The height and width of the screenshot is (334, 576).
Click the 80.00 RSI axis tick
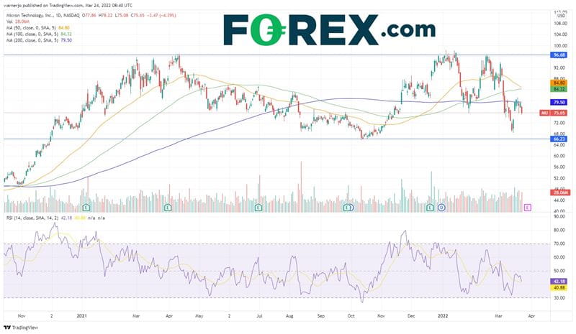[x=560, y=231]
